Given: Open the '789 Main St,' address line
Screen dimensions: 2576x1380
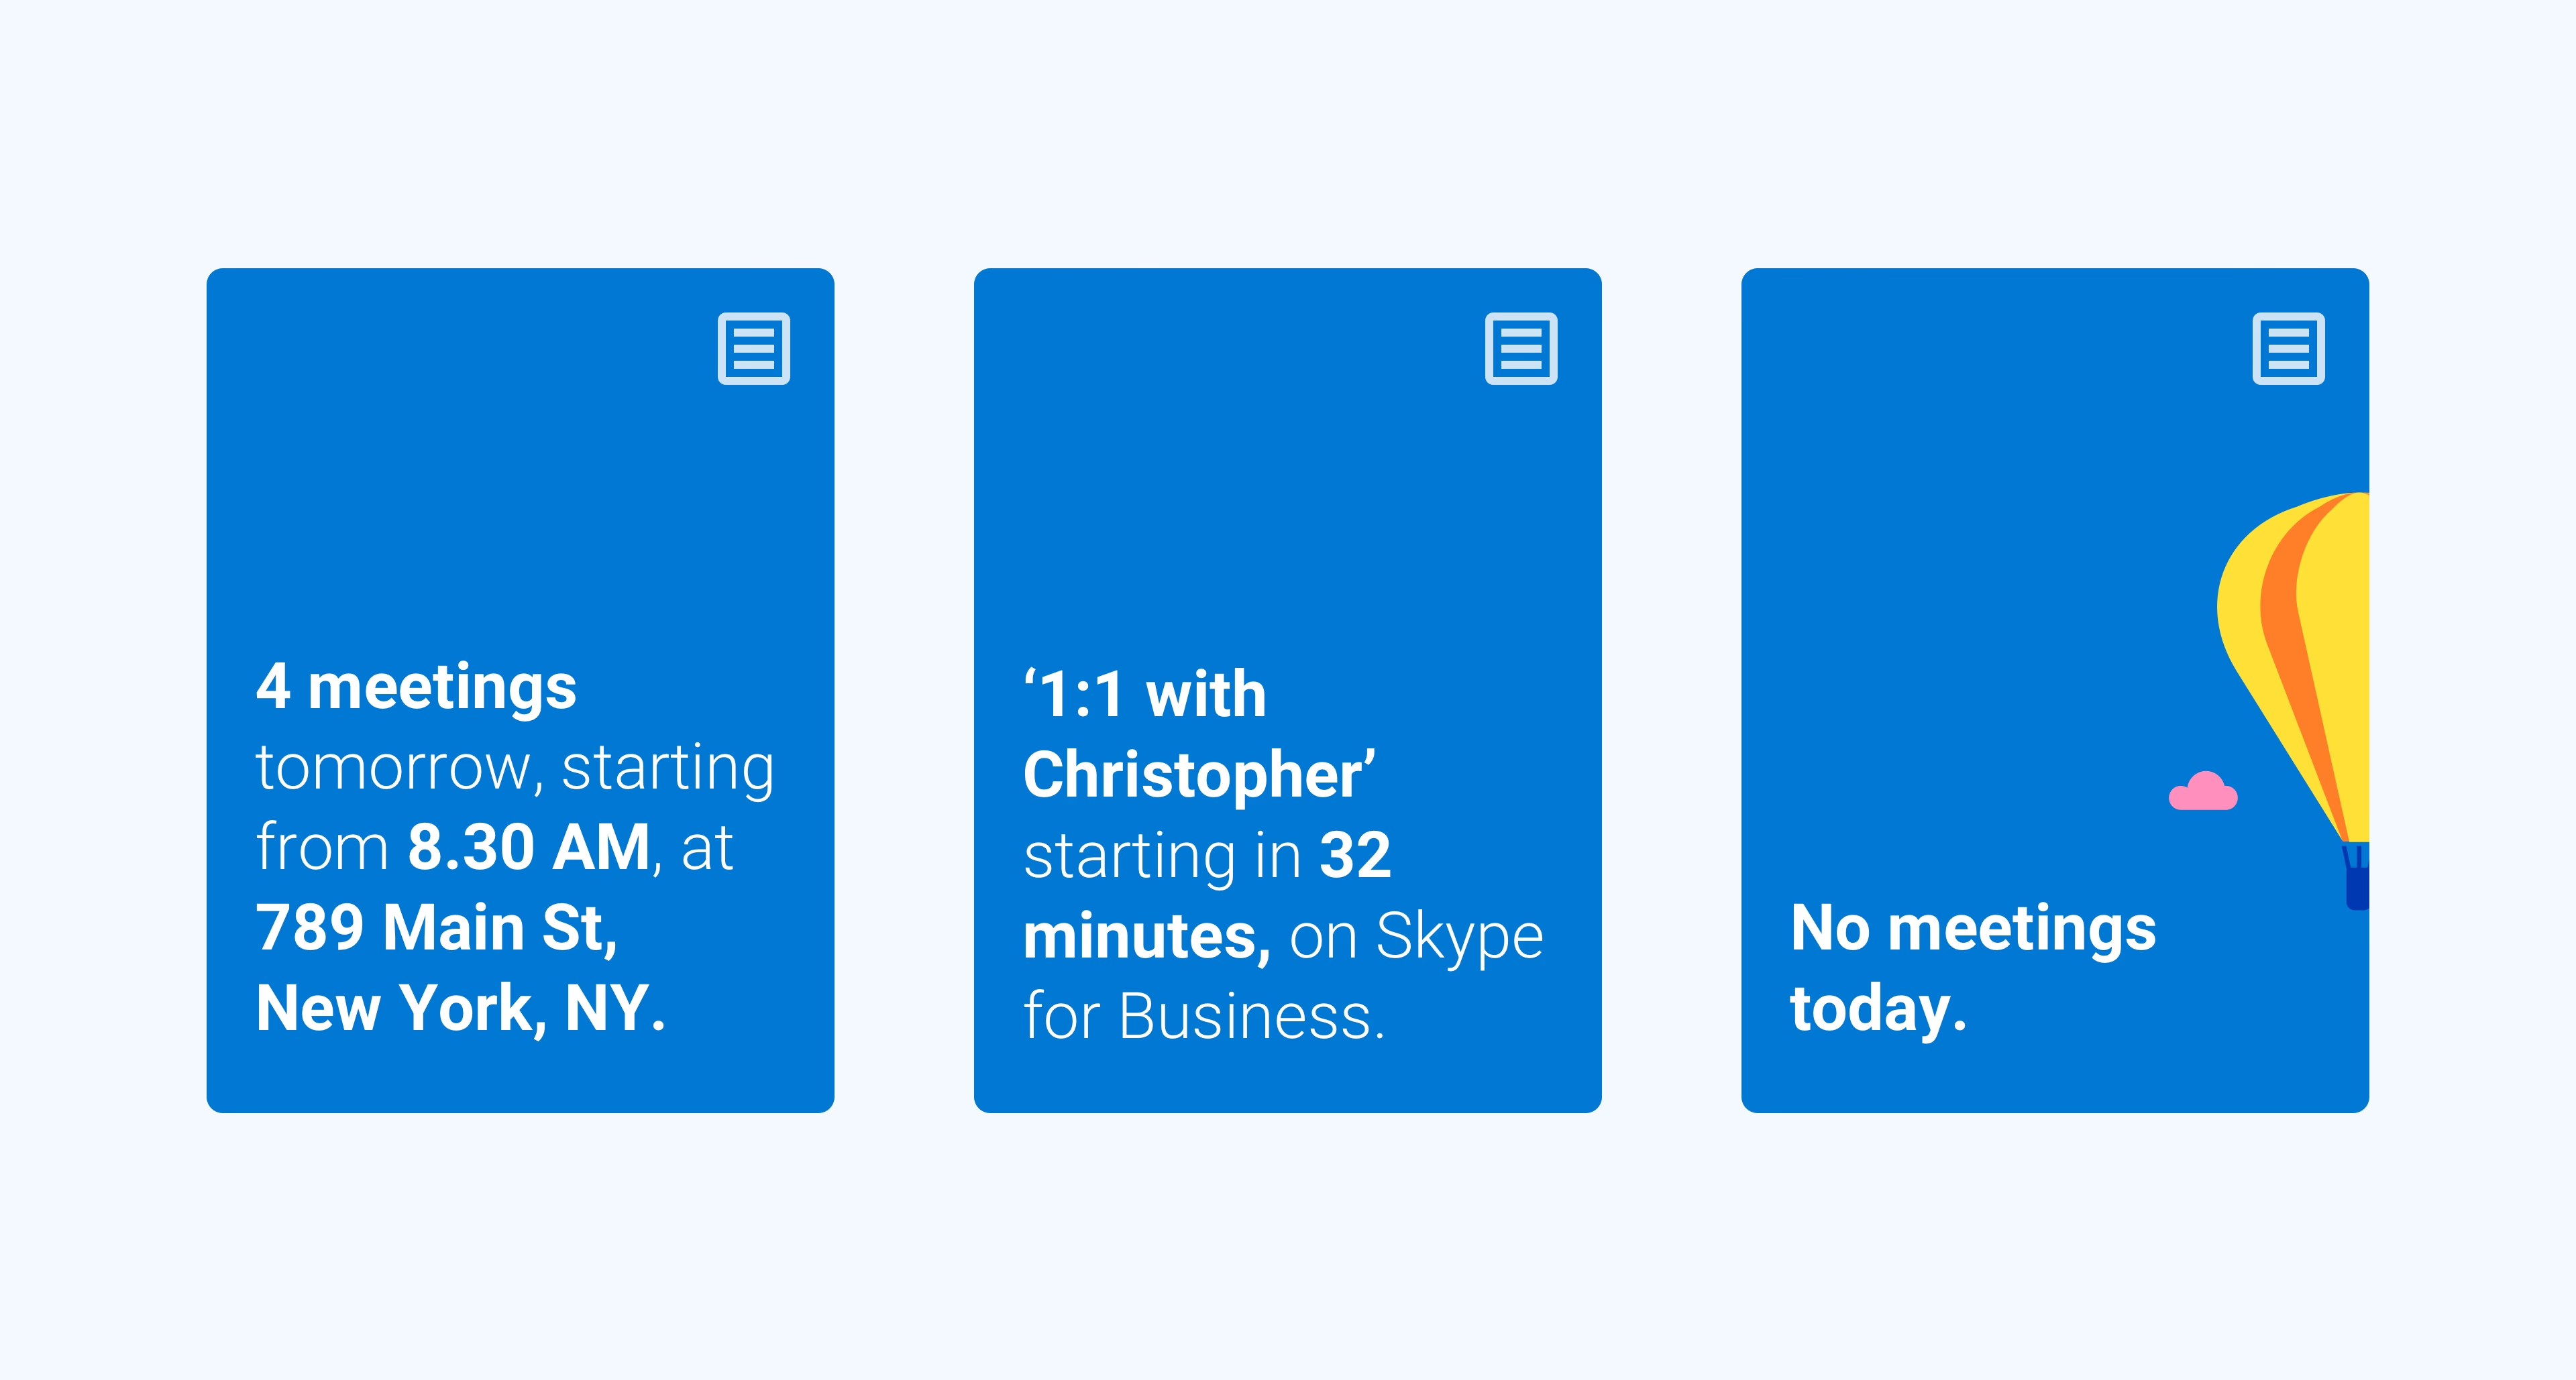Looking at the screenshot, I should tap(437, 927).
